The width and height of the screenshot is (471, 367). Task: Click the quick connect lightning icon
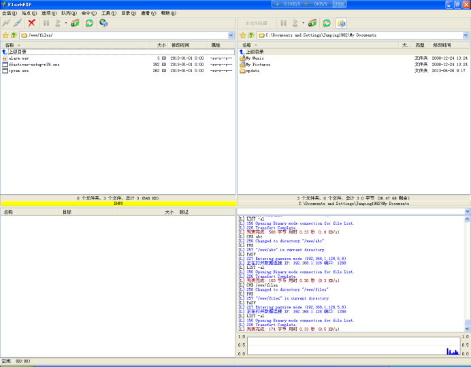click(x=6, y=23)
